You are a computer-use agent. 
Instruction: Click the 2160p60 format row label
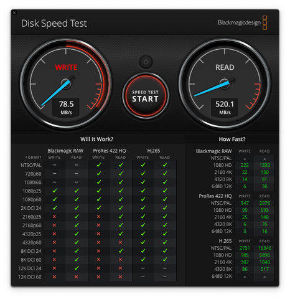[x=32, y=225]
